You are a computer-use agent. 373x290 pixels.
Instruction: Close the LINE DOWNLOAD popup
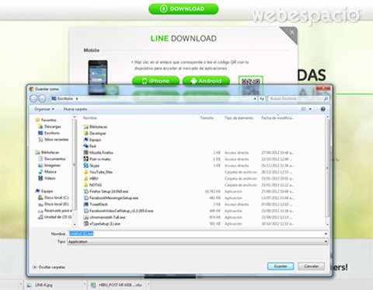pos(291,32)
